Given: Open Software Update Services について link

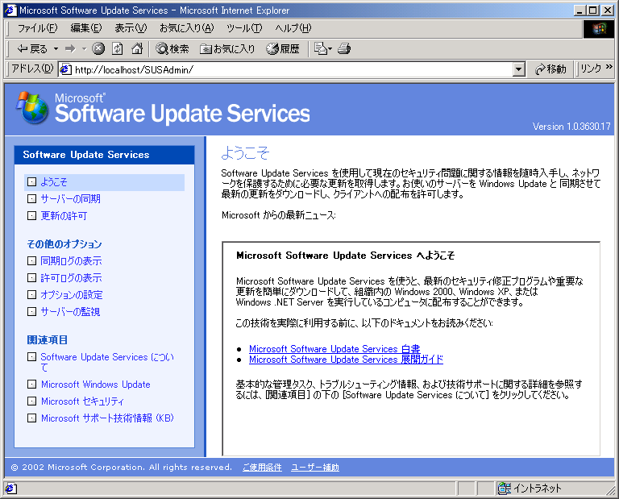Looking at the screenshot, I should coord(107,362).
